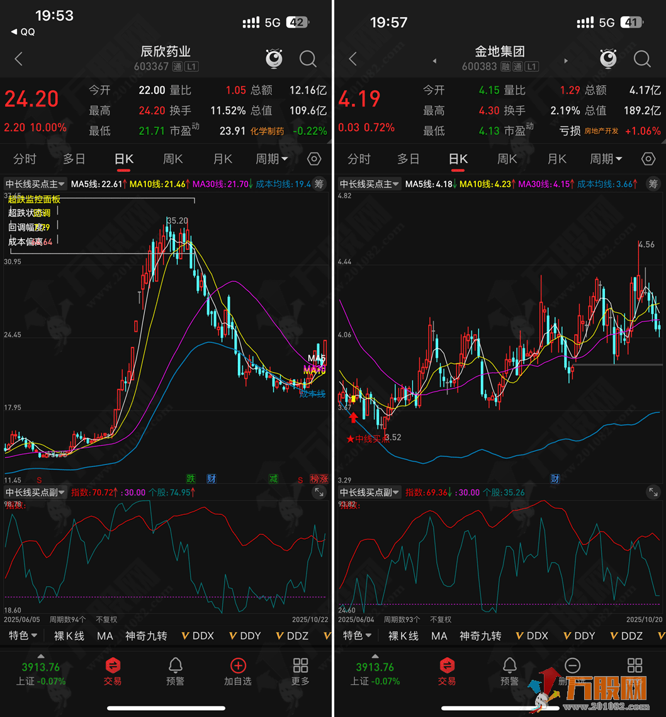The image size is (666, 717).
Task: Expand sub-chart fullscreen icon on 金地集团 screen
Action: [652, 492]
